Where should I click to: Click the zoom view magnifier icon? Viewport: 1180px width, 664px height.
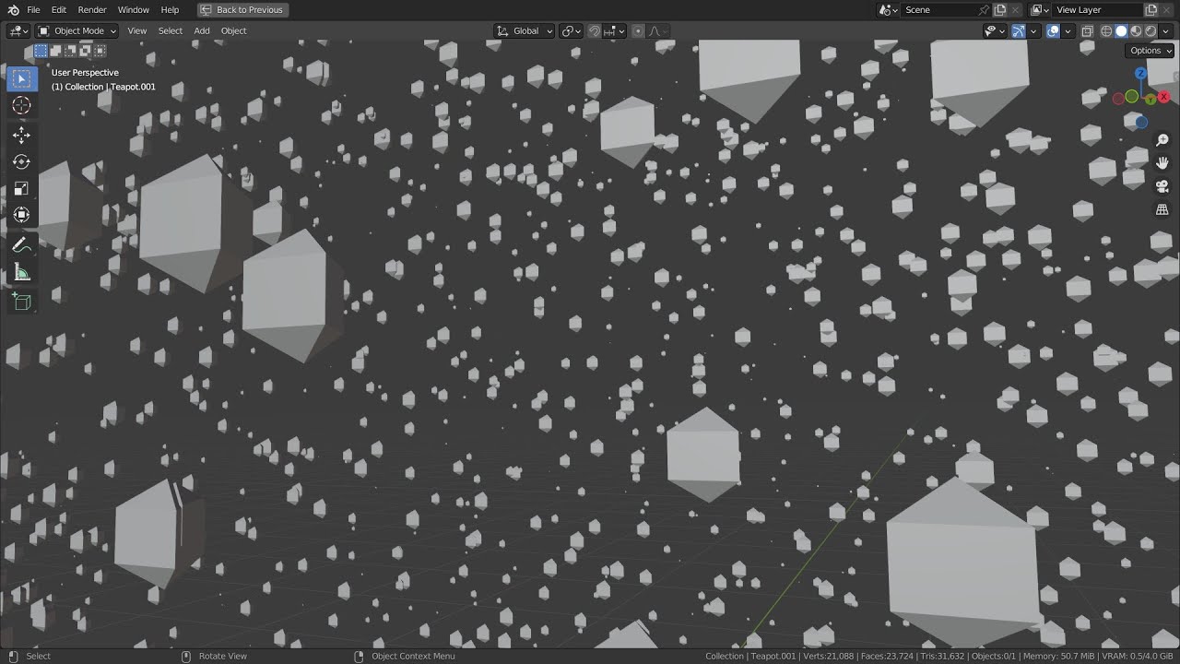pos(1162,140)
